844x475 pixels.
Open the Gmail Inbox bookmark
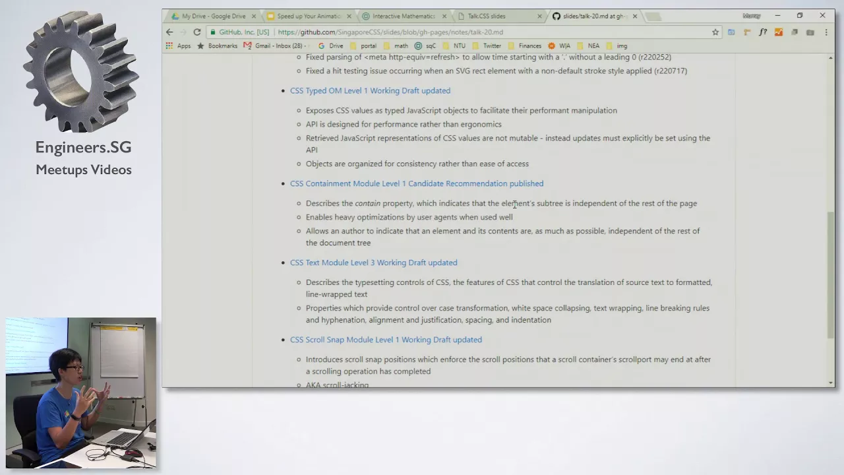pos(276,46)
